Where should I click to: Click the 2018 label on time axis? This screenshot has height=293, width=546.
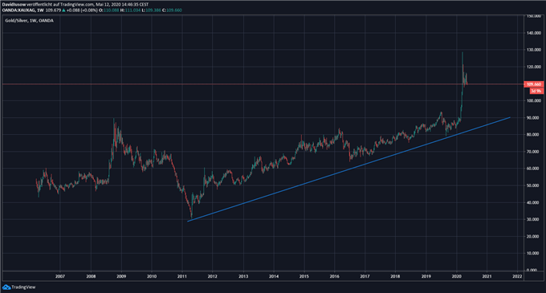coord(395,276)
